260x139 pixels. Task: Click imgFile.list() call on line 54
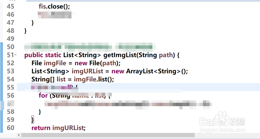(x=94, y=79)
